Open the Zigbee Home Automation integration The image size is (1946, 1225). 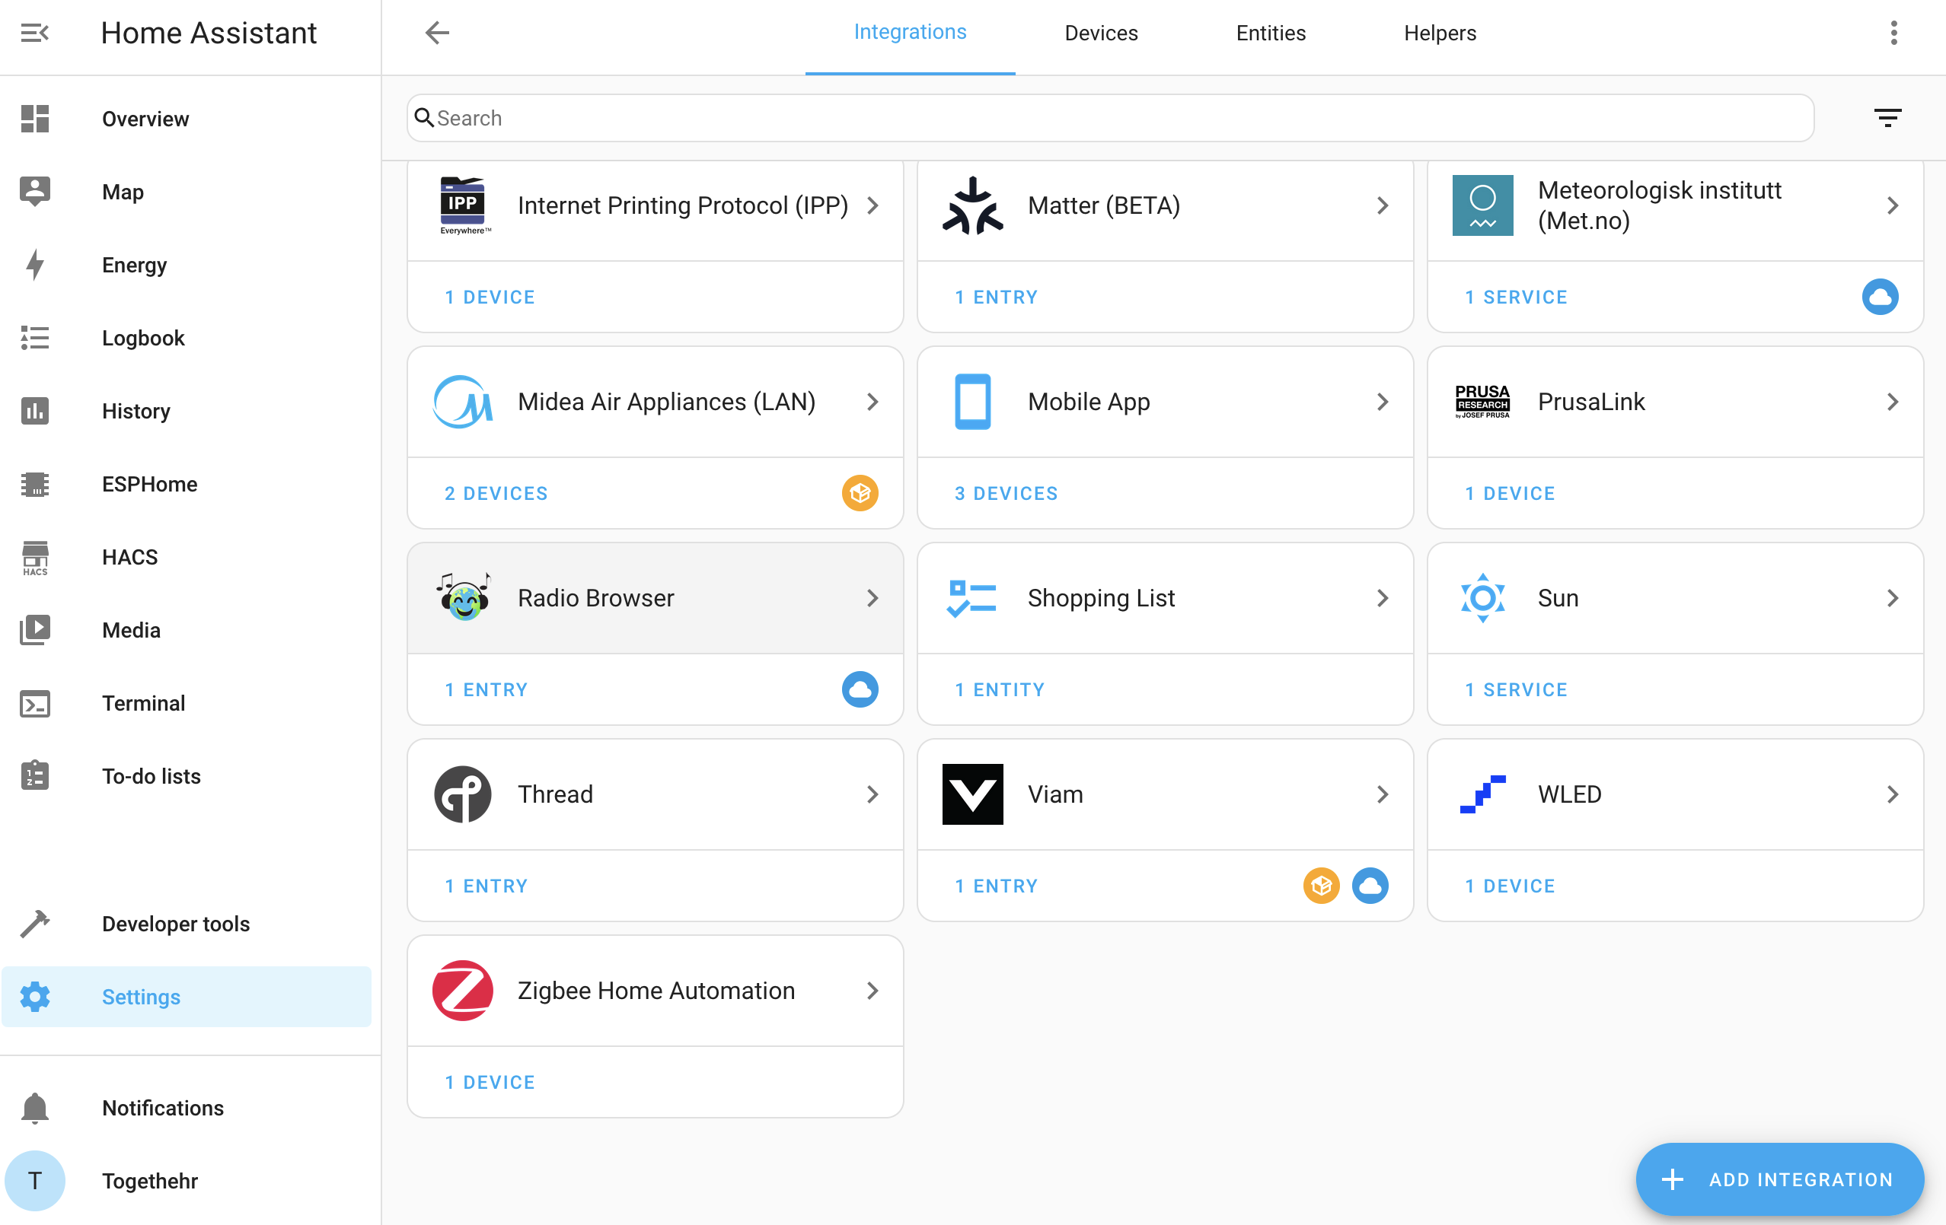pyautogui.click(x=656, y=991)
